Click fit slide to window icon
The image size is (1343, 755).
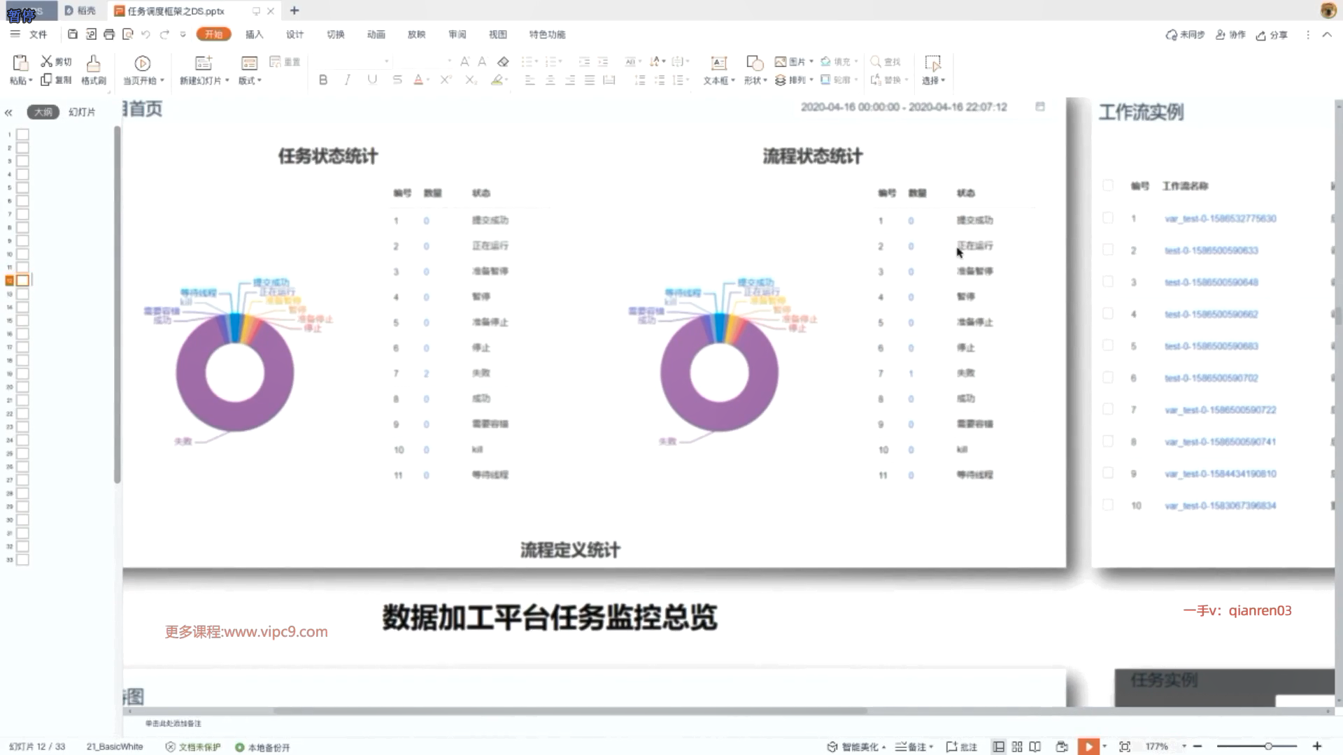tap(1125, 747)
